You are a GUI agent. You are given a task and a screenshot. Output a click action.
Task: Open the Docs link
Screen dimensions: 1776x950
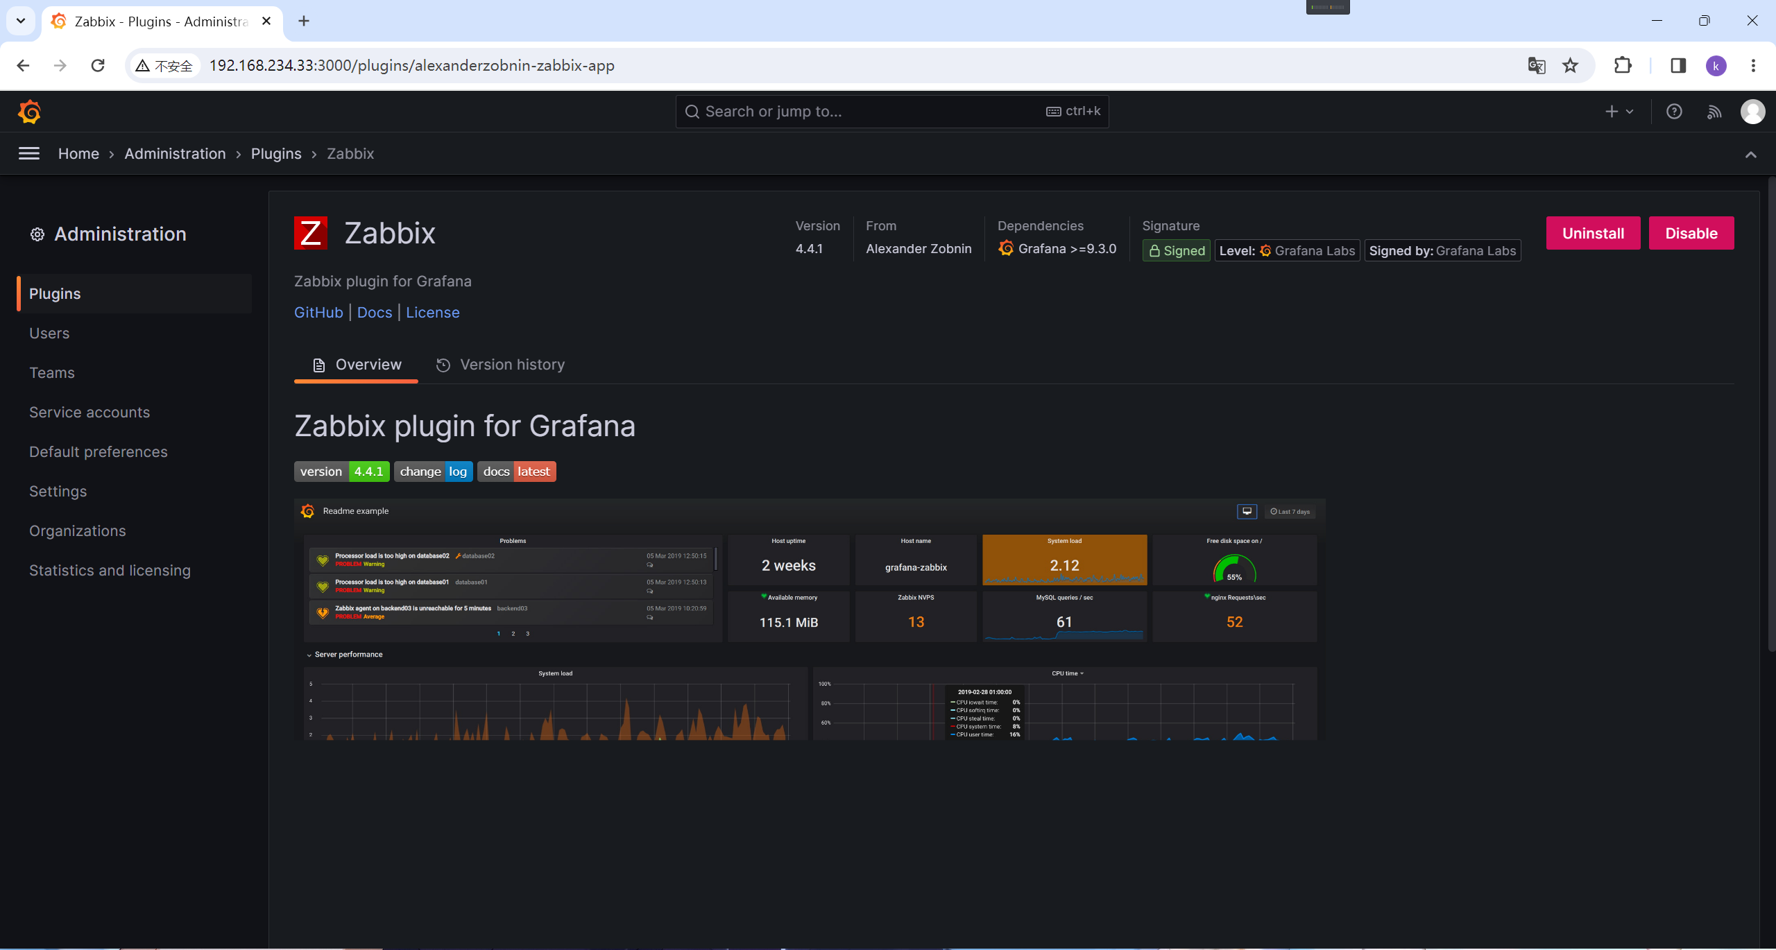(x=375, y=312)
